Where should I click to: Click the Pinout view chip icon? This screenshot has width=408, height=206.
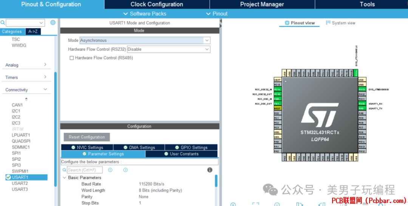(x=287, y=23)
